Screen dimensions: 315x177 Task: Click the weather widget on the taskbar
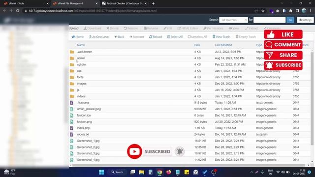click(x=10, y=172)
